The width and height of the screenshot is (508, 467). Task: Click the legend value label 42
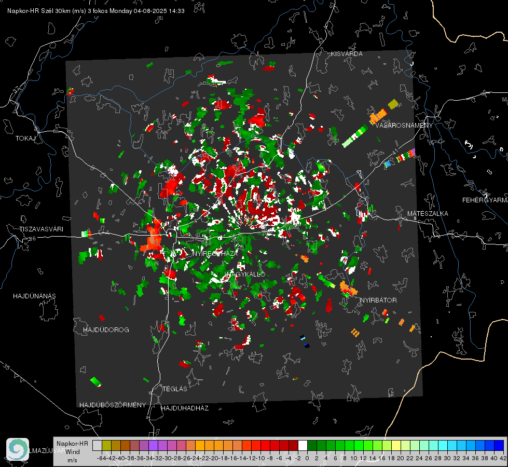click(503, 458)
